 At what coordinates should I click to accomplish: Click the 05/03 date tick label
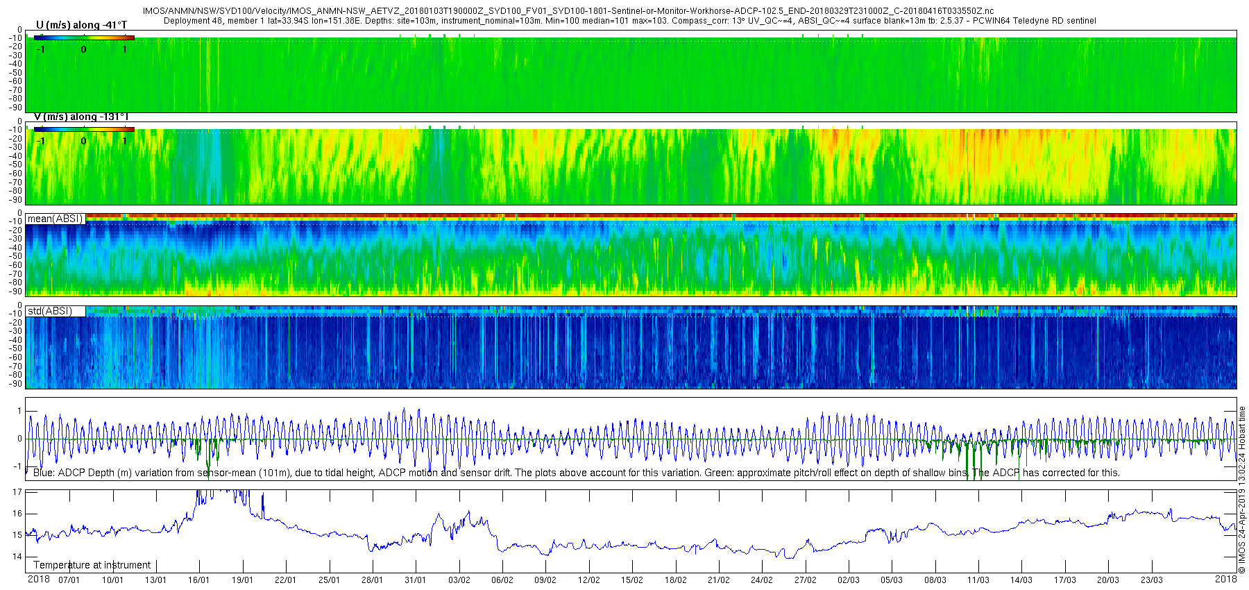[x=892, y=580]
